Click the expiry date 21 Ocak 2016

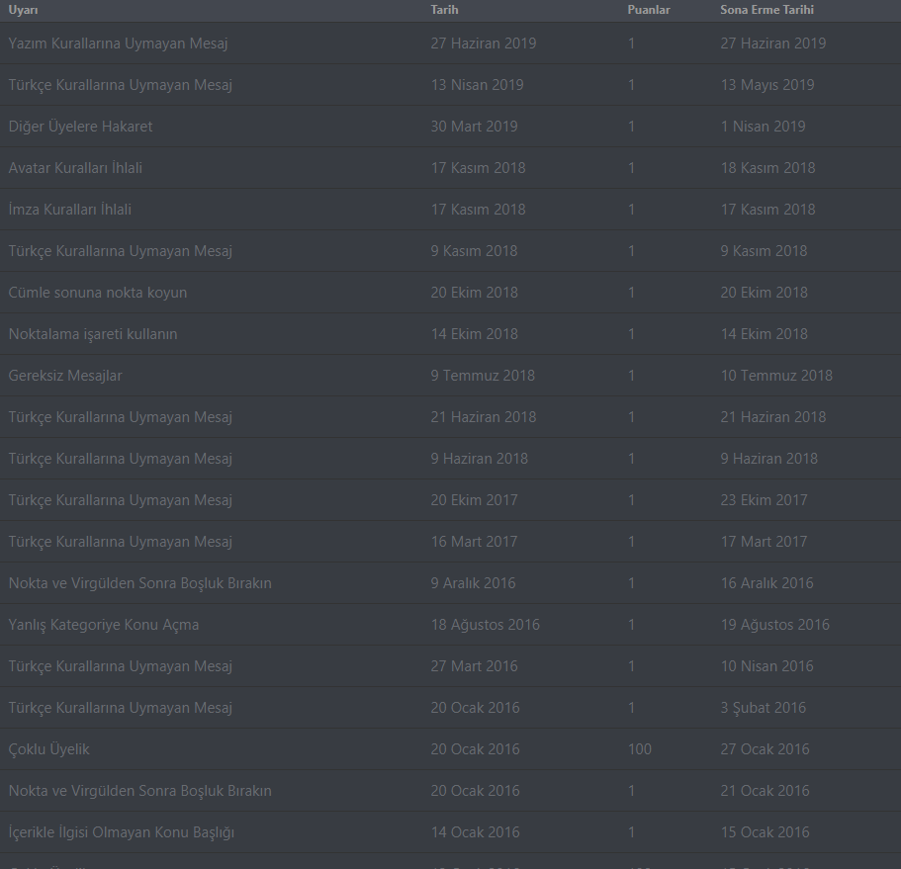[x=765, y=790]
